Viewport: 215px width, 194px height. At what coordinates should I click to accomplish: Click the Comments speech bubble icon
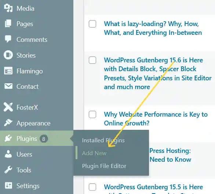8,39
